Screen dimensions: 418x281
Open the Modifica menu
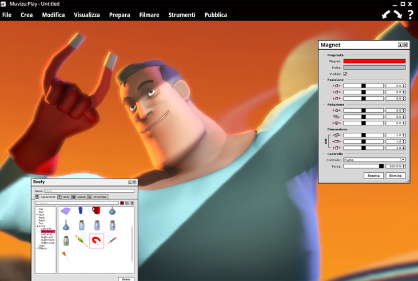(53, 15)
